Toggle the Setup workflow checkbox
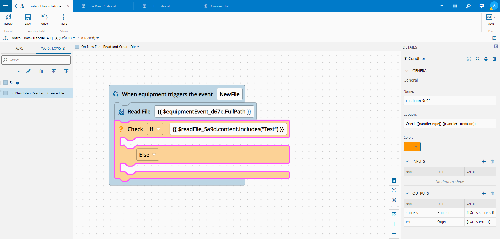500x239 pixels. point(6,83)
